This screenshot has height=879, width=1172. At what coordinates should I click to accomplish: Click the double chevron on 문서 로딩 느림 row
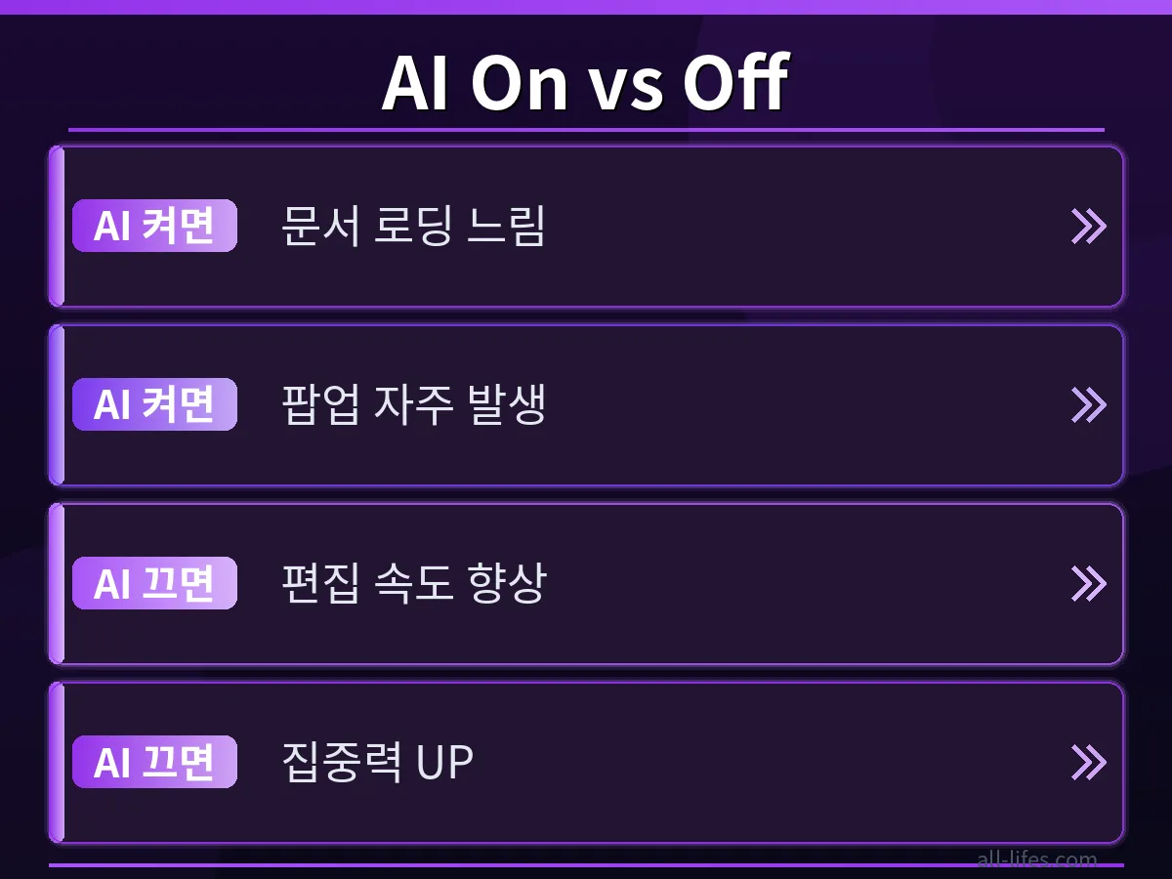1089,227
